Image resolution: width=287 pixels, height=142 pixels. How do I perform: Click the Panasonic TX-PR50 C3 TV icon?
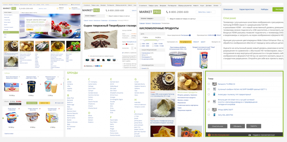[x=214, y=84]
